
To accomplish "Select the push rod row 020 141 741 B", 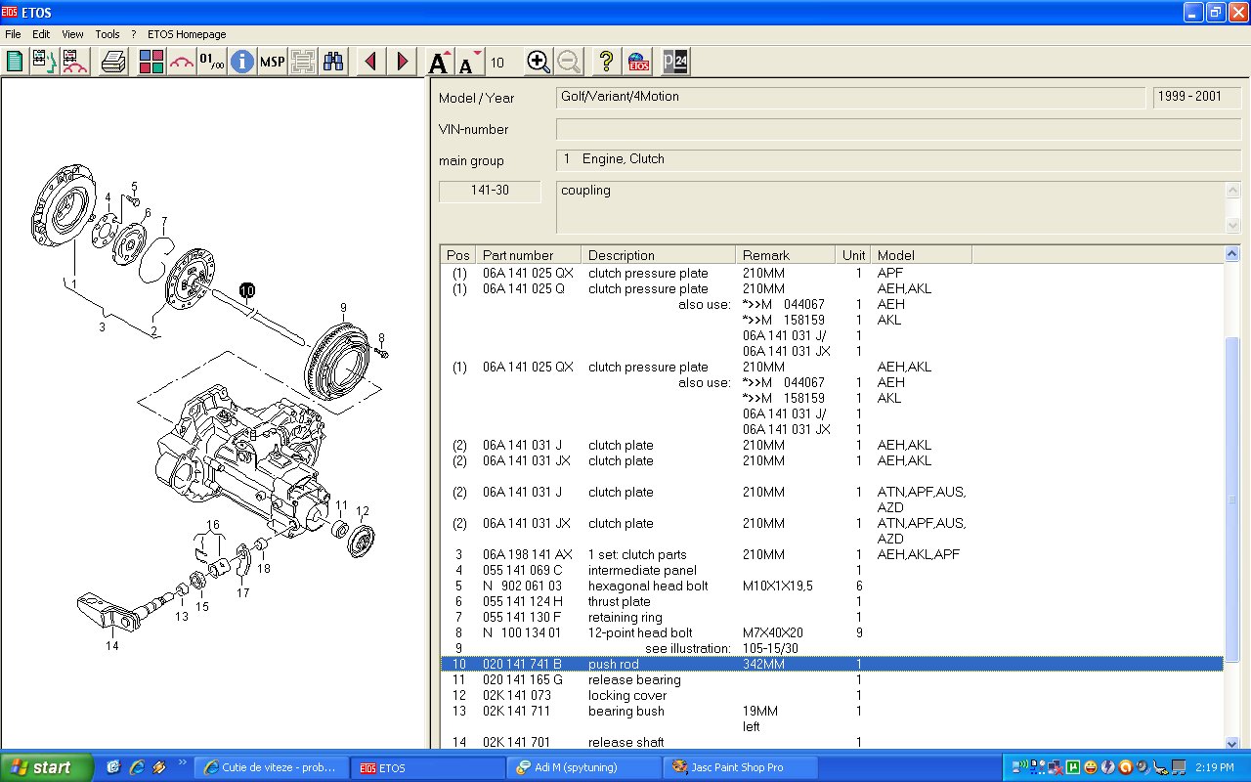I will [832, 664].
